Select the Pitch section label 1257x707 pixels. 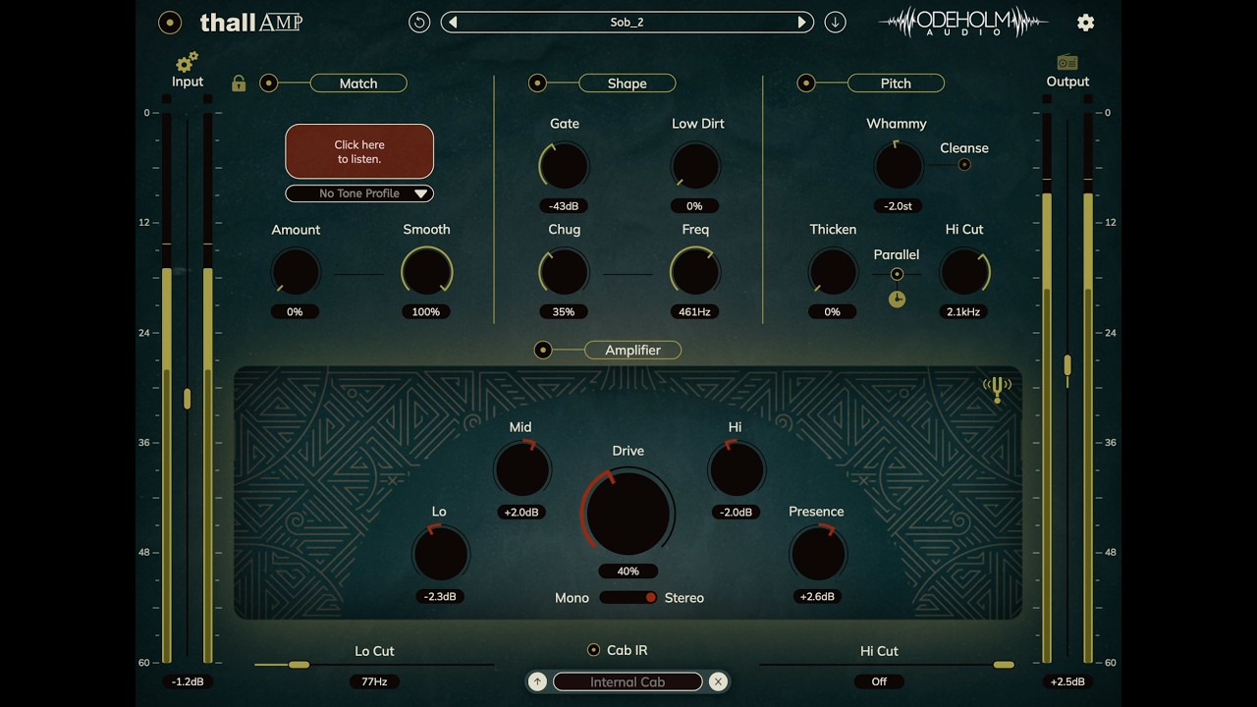pos(896,83)
